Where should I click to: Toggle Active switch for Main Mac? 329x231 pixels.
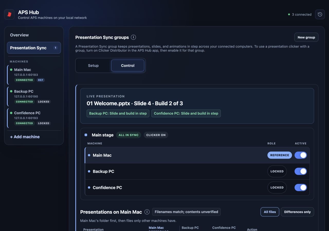point(301,155)
